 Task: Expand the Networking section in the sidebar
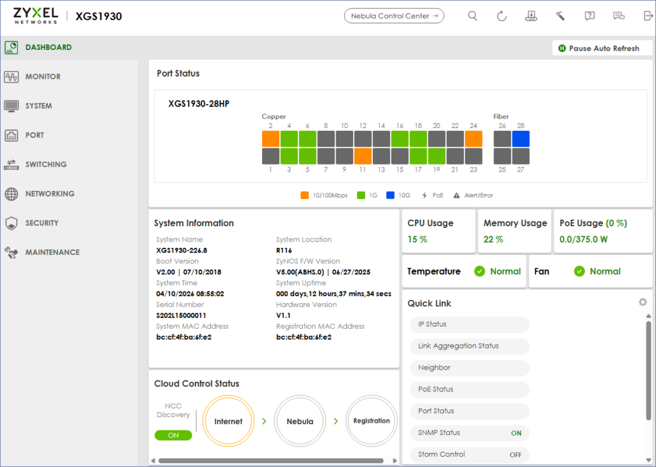[x=49, y=193]
